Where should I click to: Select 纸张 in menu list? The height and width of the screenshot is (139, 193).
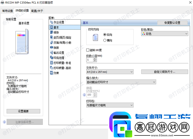pos(65,32)
